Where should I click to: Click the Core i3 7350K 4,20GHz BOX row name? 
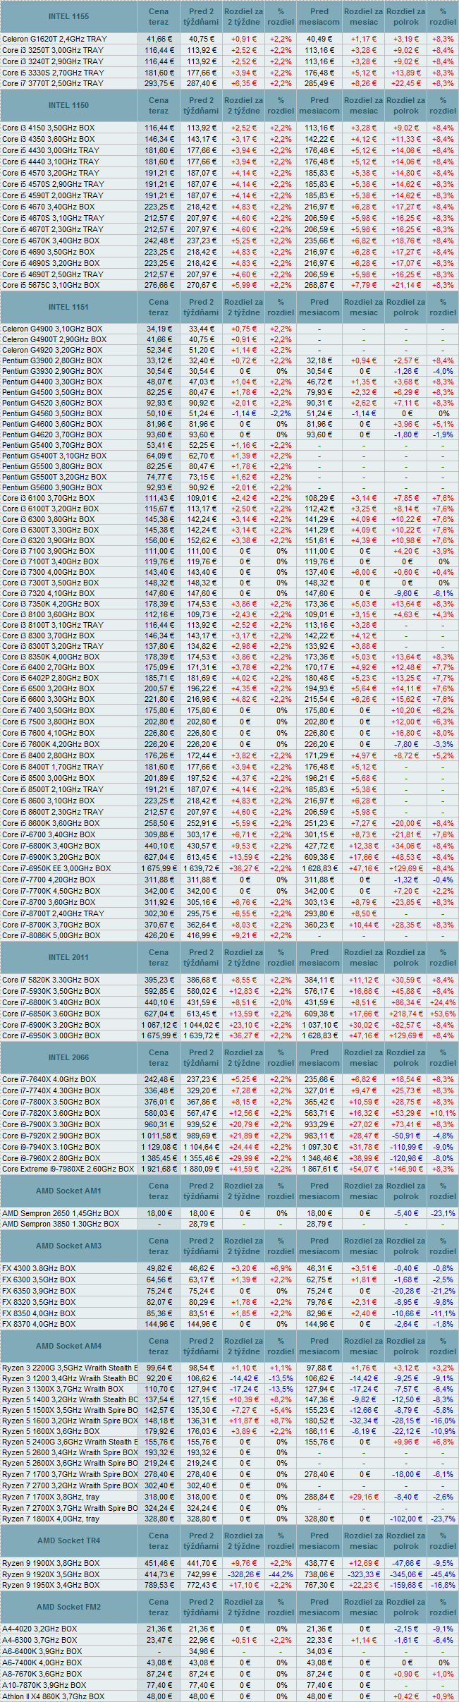pos(51,604)
